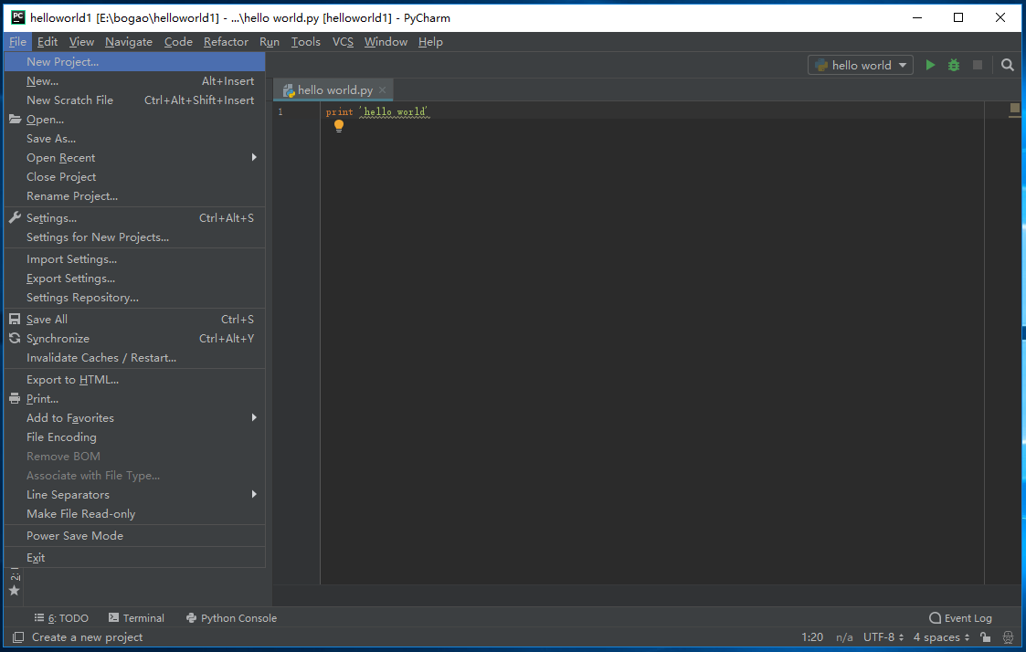Image resolution: width=1026 pixels, height=652 pixels.
Task: Select Export Settings...
Action: tap(135, 279)
